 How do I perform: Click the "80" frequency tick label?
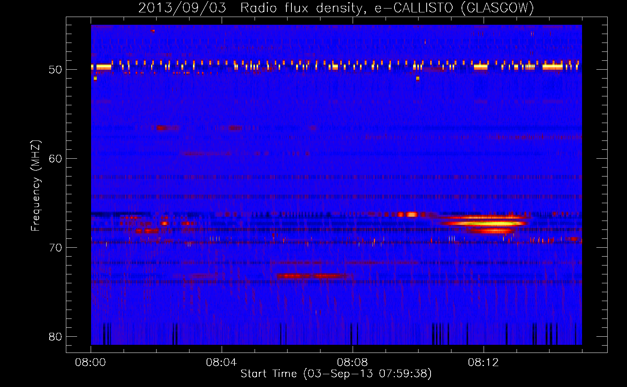(x=55, y=337)
